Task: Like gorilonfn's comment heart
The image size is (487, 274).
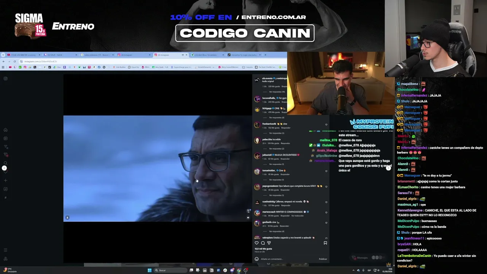Action: (x=326, y=223)
